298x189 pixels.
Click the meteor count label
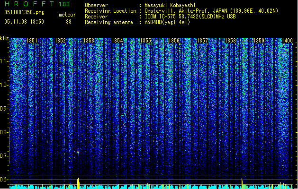67,15
